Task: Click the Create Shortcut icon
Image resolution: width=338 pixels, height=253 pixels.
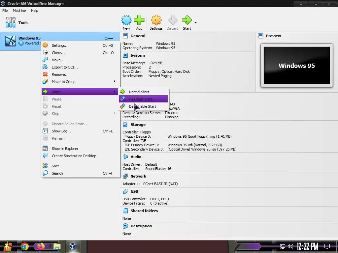Action: coord(45,155)
